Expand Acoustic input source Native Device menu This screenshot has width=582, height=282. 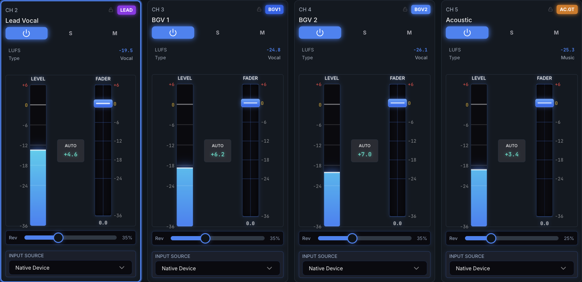[x=512, y=268]
